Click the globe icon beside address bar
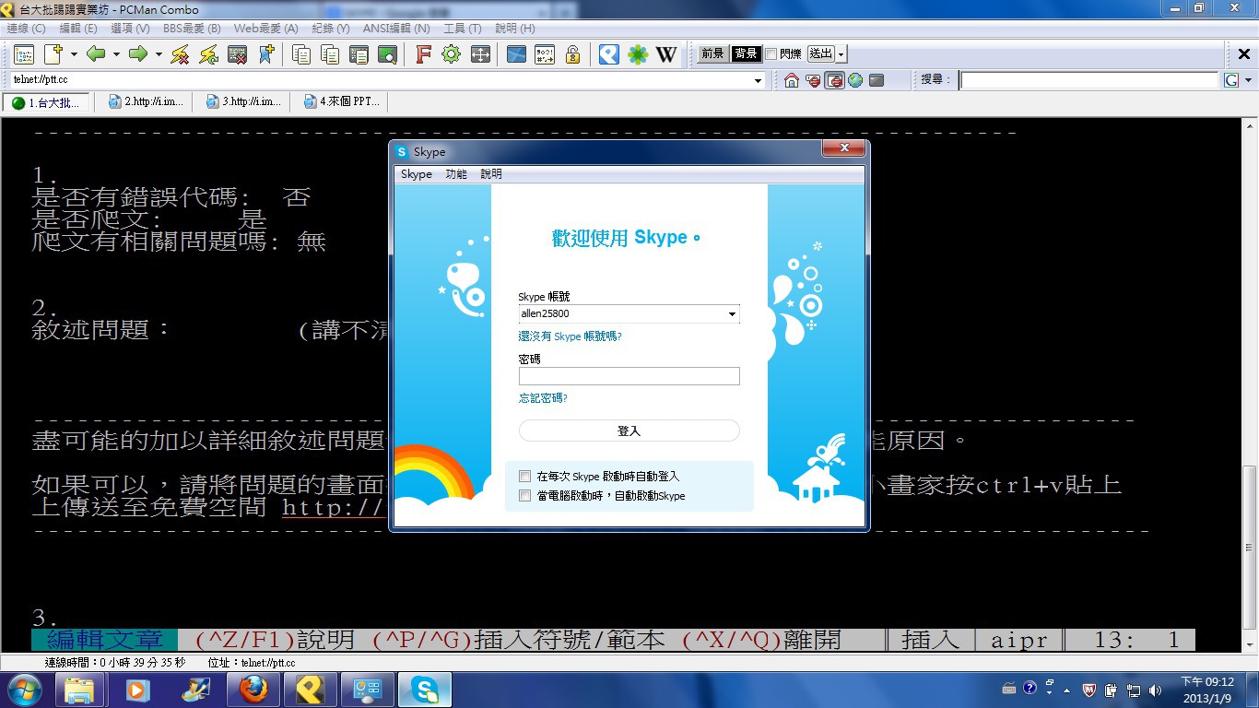The image size is (1259, 708). coord(855,80)
